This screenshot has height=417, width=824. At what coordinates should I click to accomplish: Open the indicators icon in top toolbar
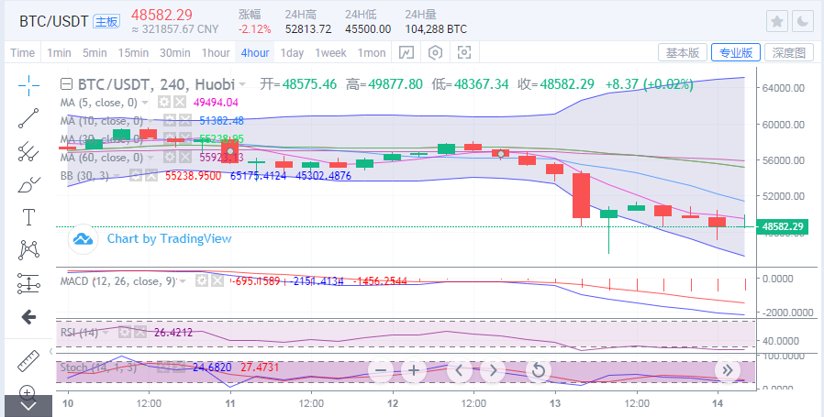[x=406, y=52]
